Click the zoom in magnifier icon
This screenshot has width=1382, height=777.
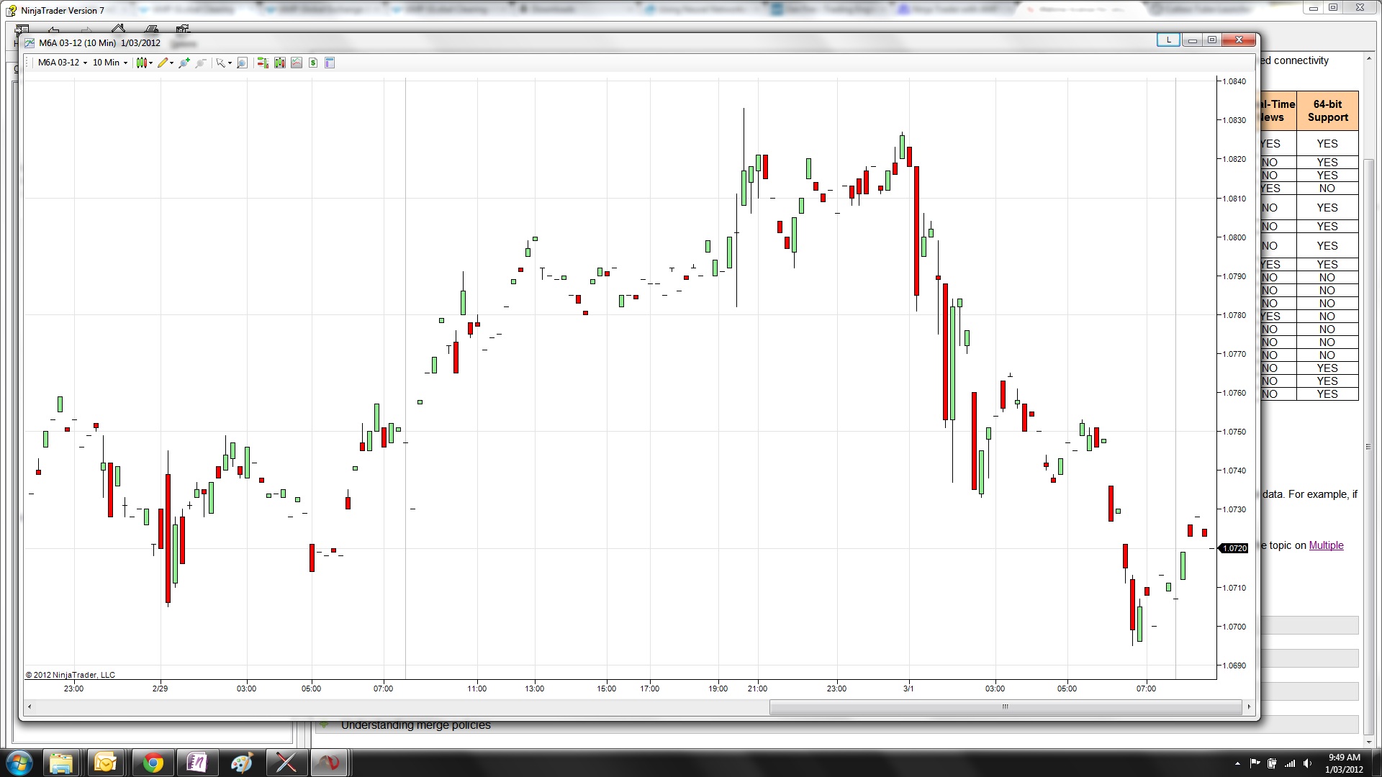184,63
